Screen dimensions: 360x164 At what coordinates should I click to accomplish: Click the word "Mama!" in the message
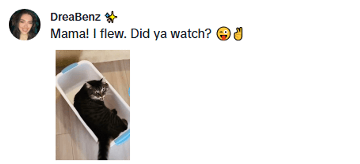(69, 34)
